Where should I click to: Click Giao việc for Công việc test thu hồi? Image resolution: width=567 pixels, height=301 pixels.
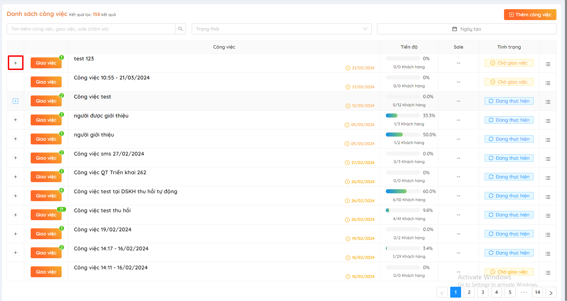[46, 215]
